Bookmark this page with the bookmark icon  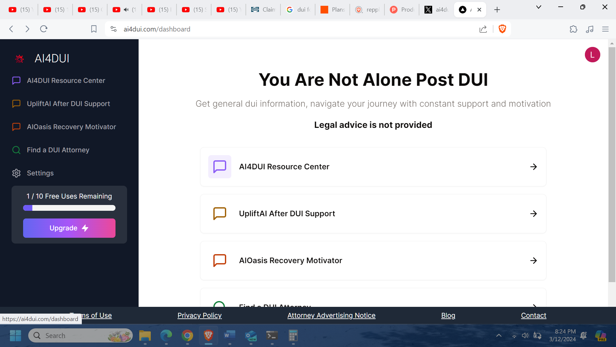pos(94,29)
